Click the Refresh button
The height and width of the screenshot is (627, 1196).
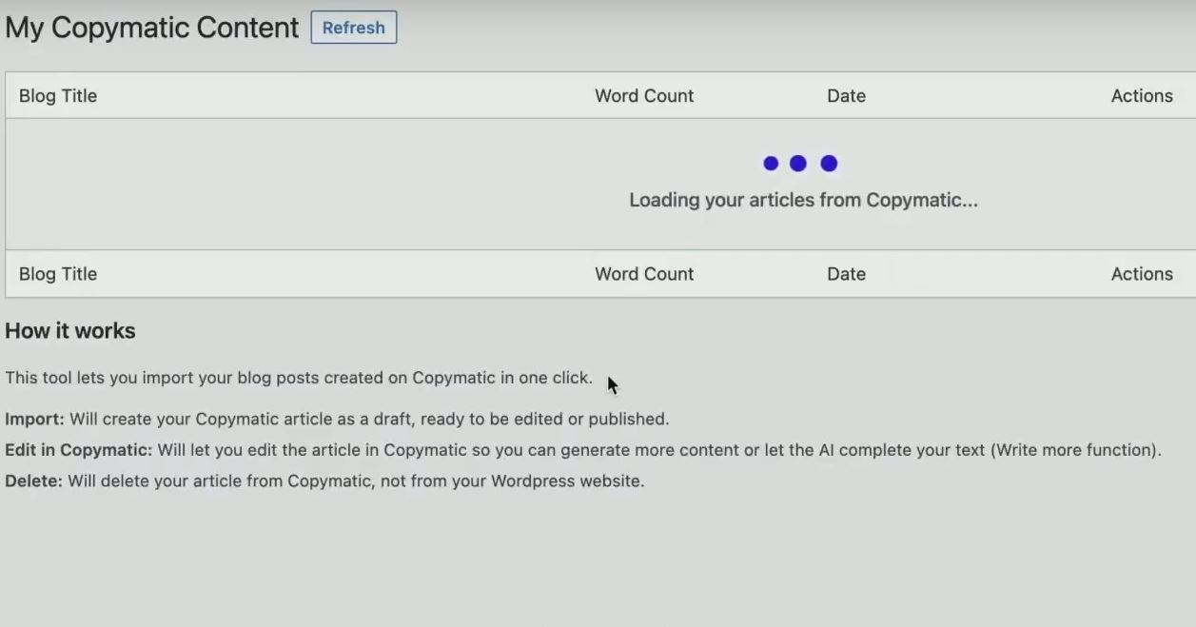pyautogui.click(x=354, y=28)
